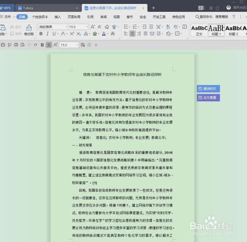
Task: Click the Print icon in quick access bar
Action: [x=16, y=45]
